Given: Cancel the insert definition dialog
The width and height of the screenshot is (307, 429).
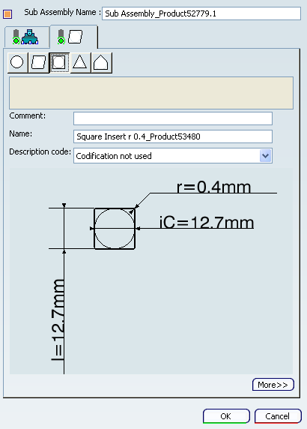Looking at the screenshot, I should tap(278, 416).
